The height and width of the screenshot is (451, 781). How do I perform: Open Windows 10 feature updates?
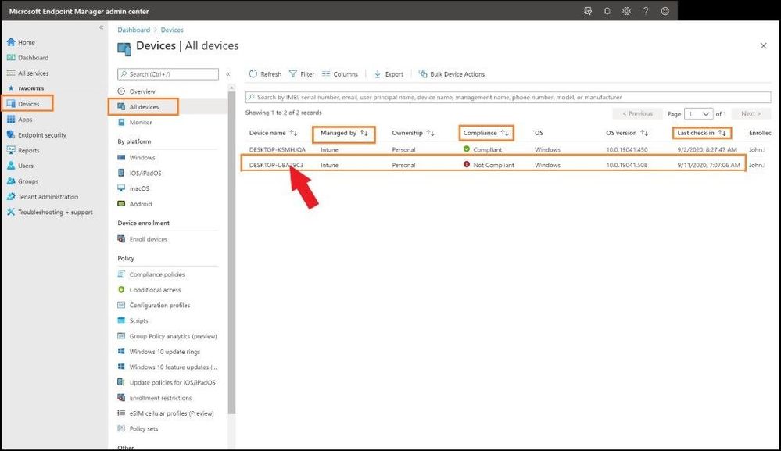pos(167,367)
